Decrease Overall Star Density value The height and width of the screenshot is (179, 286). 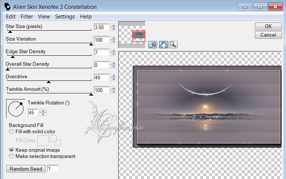point(114,67)
